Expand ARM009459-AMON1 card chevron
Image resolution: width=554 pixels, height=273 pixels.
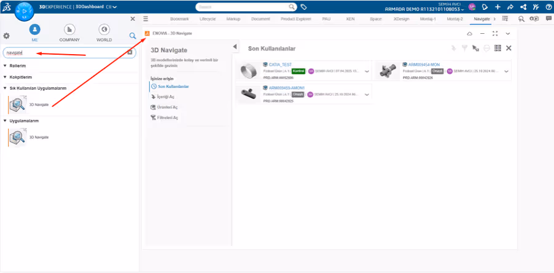(x=367, y=95)
